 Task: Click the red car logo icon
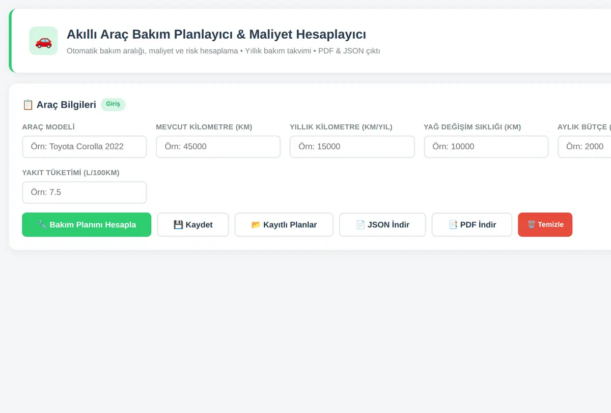point(43,41)
